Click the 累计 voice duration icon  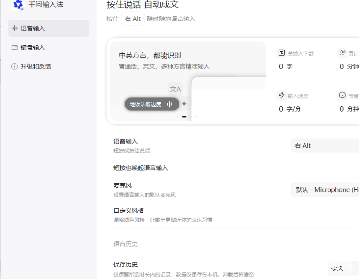click(342, 53)
